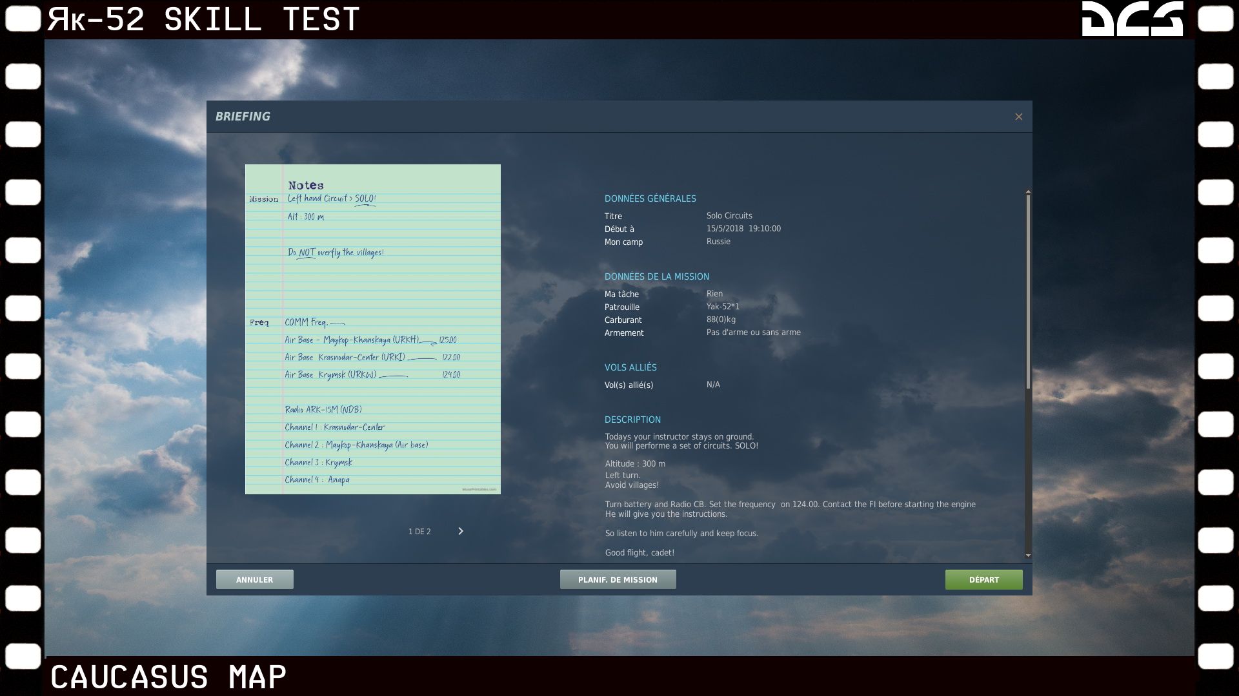Click the handwritten Notes briefing image
This screenshot has width=1239, height=696.
372,329
